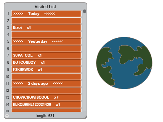Image resolution: width=163 pixels, height=122 pixels.
Task: Select the Yesterday header row
Action: [x=46, y=41]
